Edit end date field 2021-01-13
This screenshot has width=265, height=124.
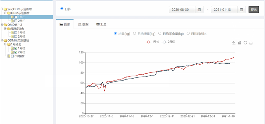(224, 10)
